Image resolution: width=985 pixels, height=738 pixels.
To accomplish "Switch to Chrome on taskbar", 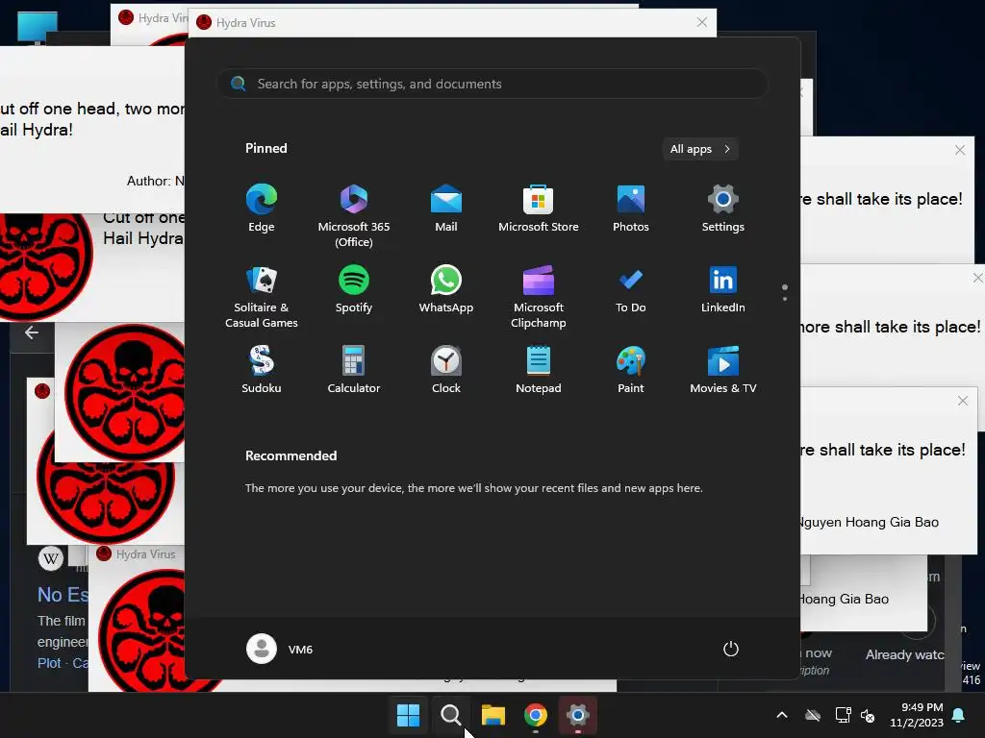I will point(535,715).
